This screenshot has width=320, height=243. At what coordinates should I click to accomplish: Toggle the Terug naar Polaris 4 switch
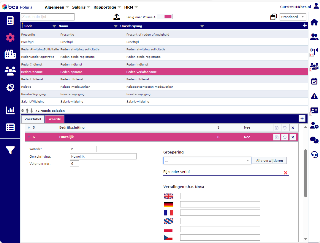(x=165, y=17)
